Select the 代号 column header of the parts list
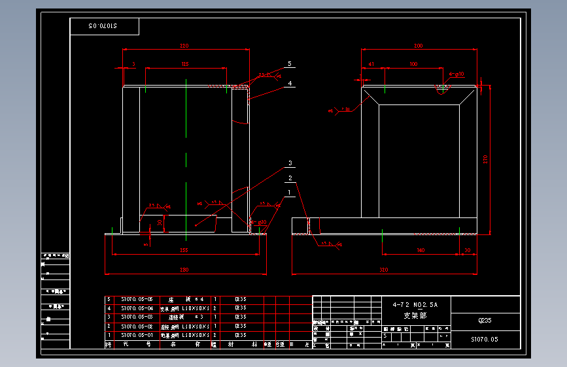This screenshot has height=367, width=567. [x=137, y=344]
